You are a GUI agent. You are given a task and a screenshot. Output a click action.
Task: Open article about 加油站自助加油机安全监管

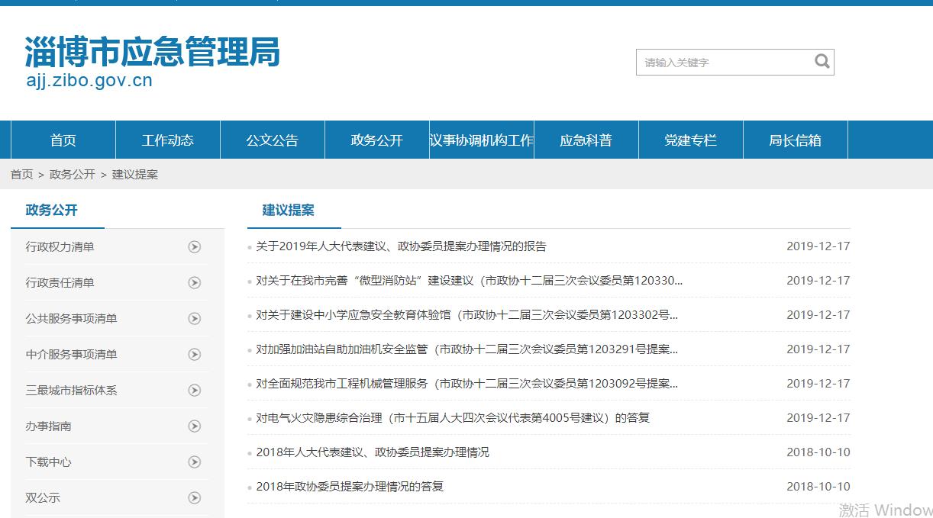(x=467, y=349)
